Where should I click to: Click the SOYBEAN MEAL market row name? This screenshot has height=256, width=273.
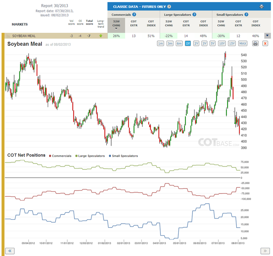click(24, 36)
